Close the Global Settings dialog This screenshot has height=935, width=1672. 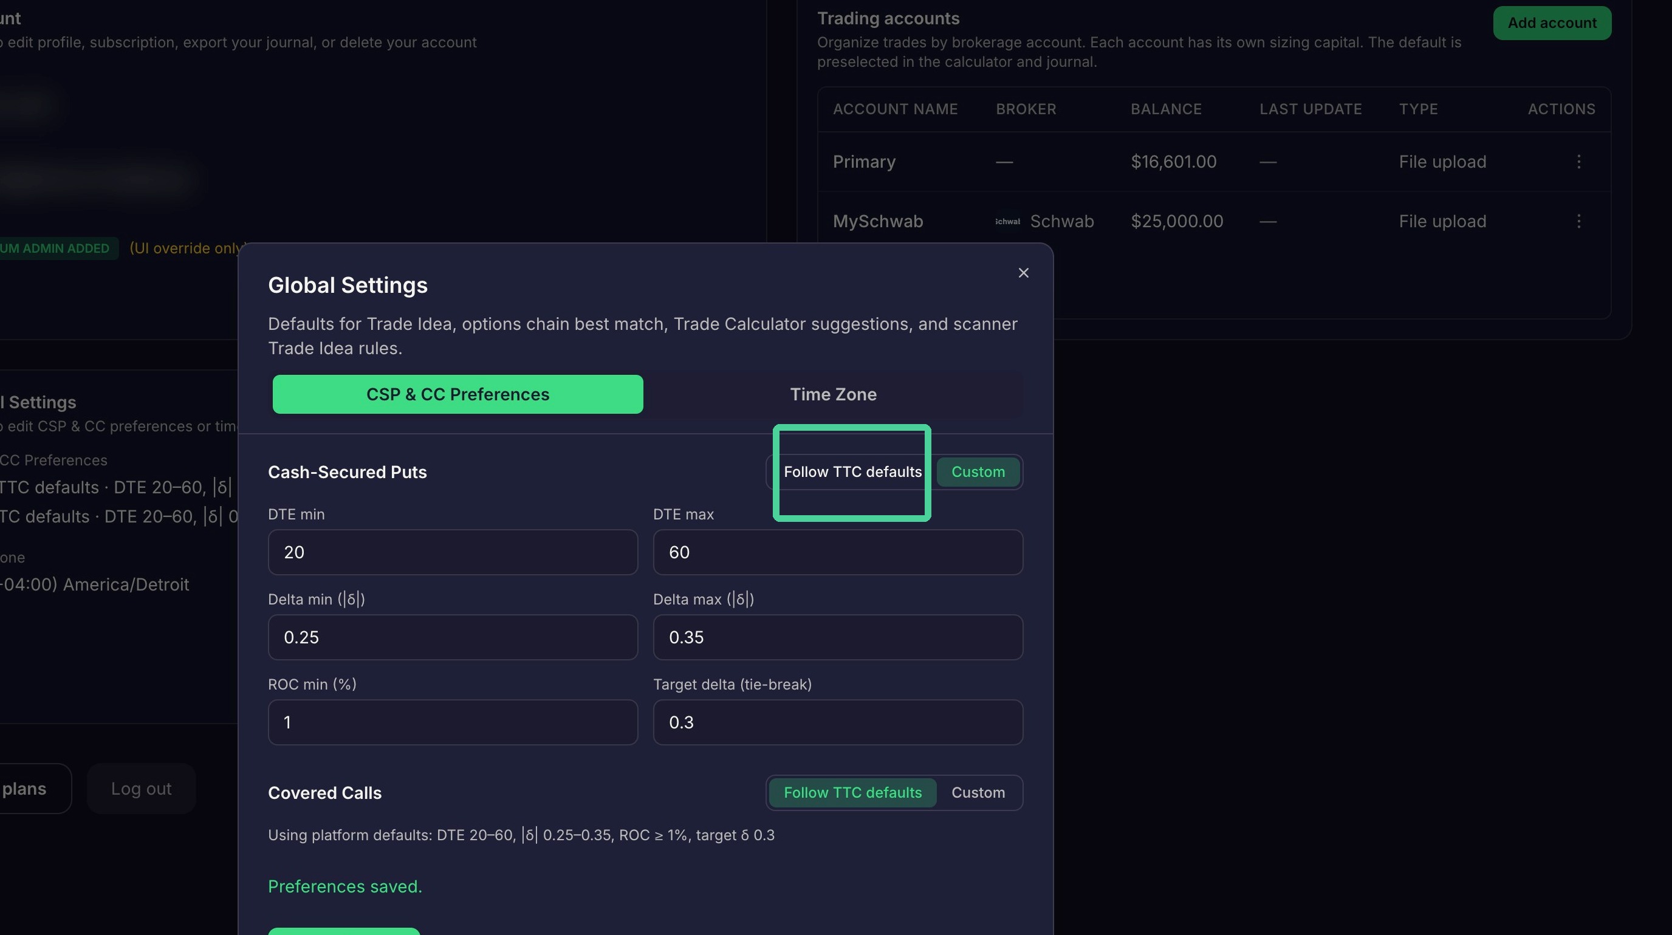coord(1023,273)
